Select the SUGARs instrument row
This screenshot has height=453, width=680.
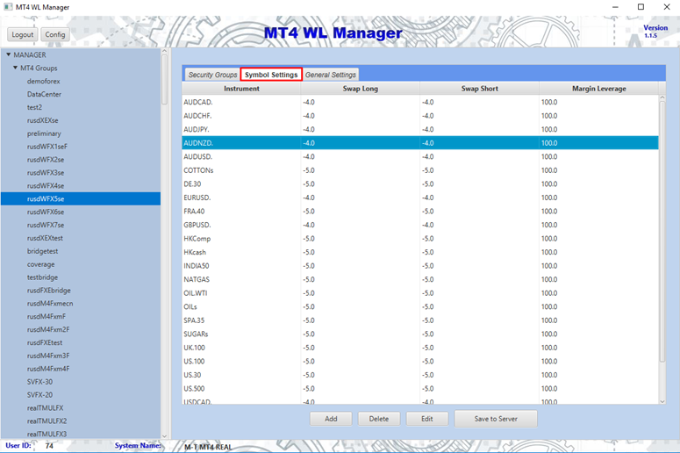[420, 334]
